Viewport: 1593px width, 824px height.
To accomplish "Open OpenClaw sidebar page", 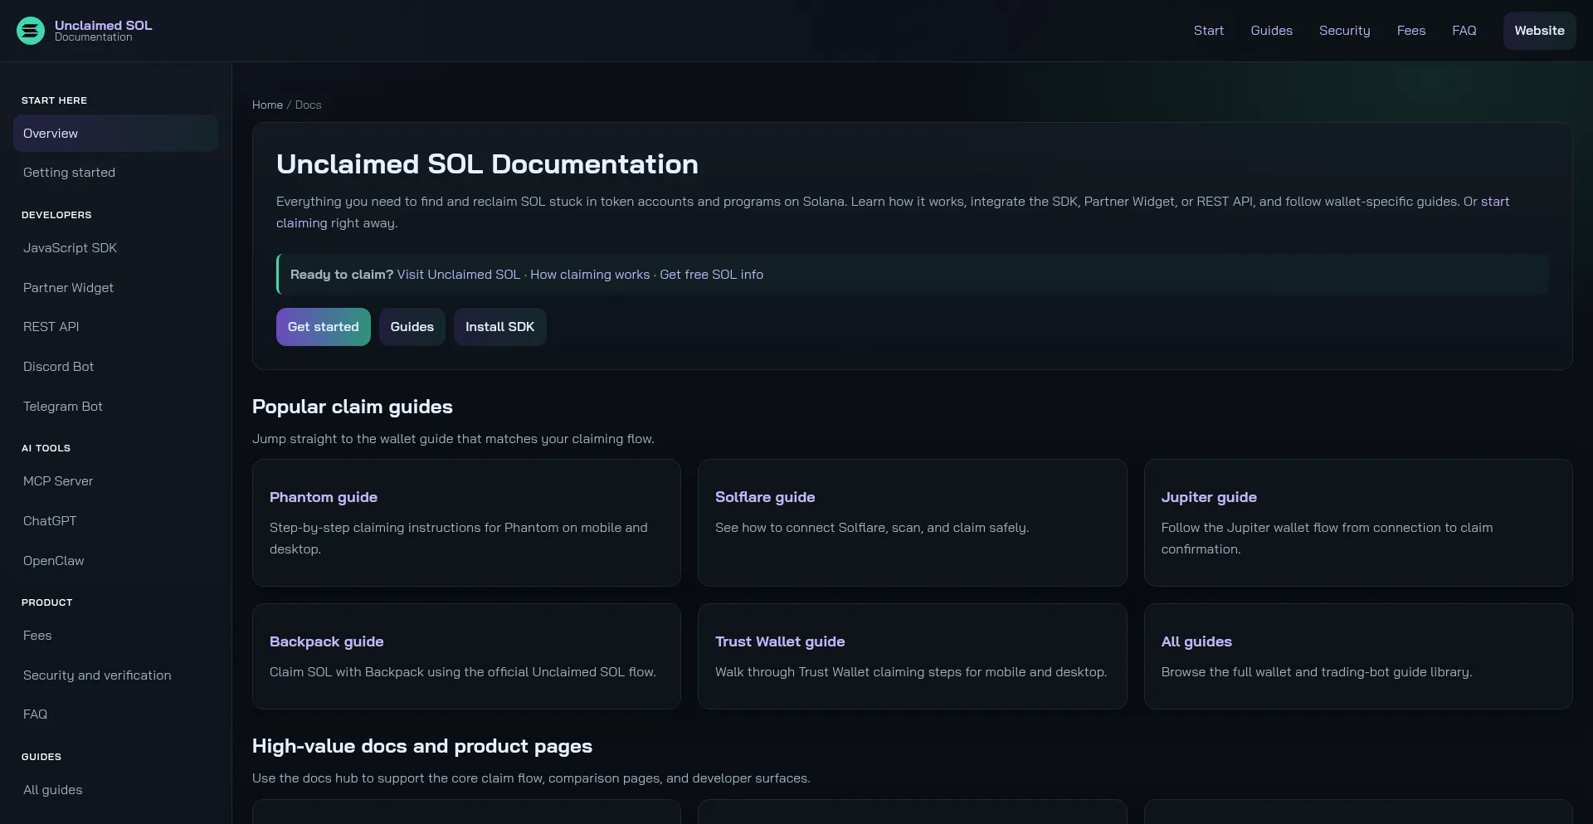I will 115,561.
